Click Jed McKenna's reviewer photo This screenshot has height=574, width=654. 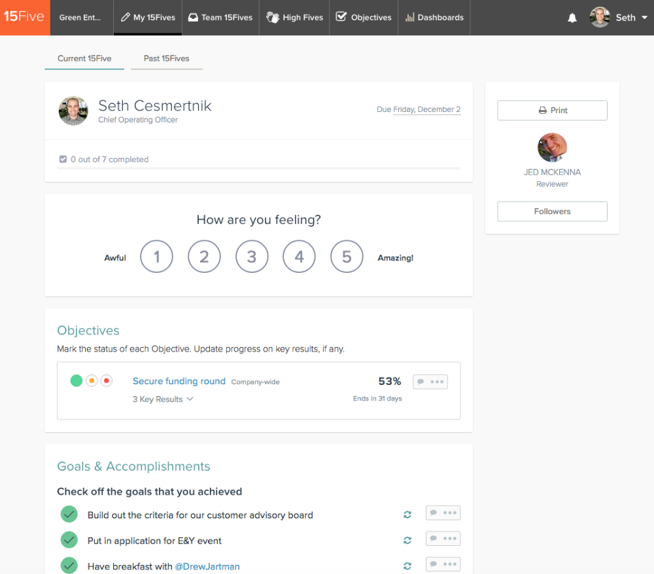click(552, 147)
